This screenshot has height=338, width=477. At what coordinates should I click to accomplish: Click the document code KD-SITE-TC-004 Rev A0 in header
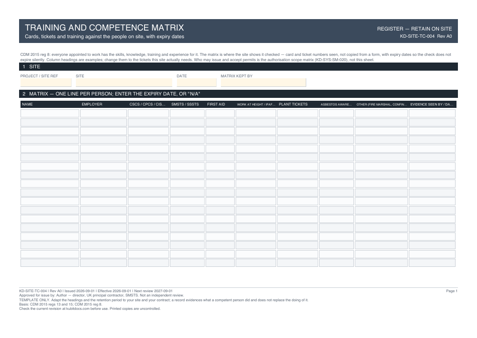pyautogui.click(x=426, y=36)
